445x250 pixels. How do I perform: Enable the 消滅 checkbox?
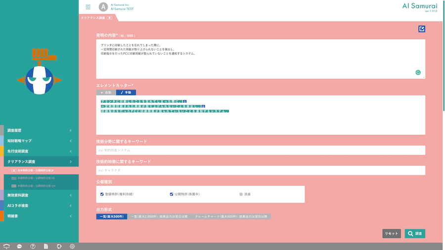click(241, 194)
